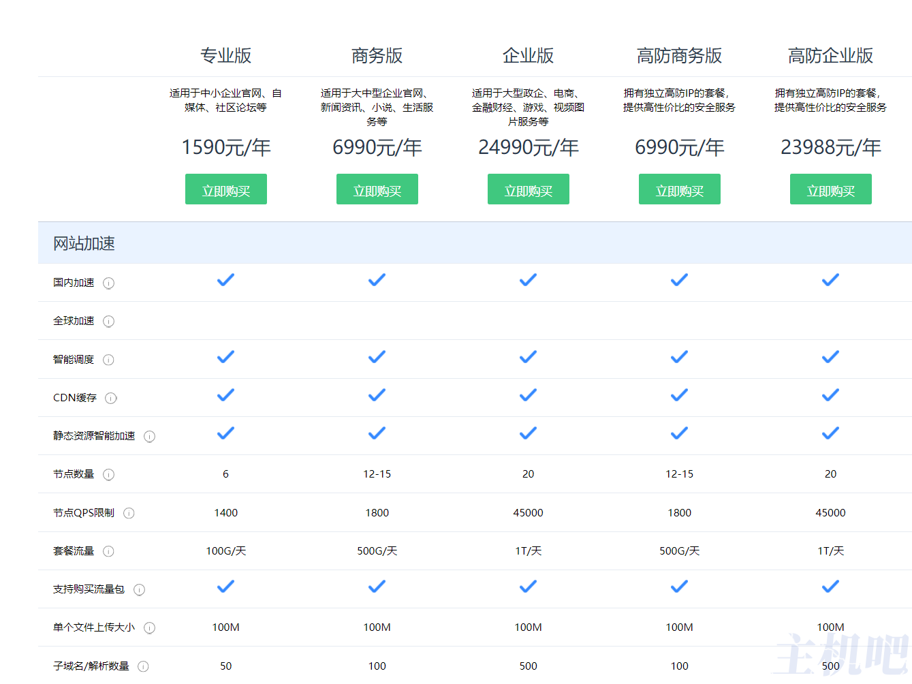
Task: Click the 1590元/年 price
Action: 226,147
